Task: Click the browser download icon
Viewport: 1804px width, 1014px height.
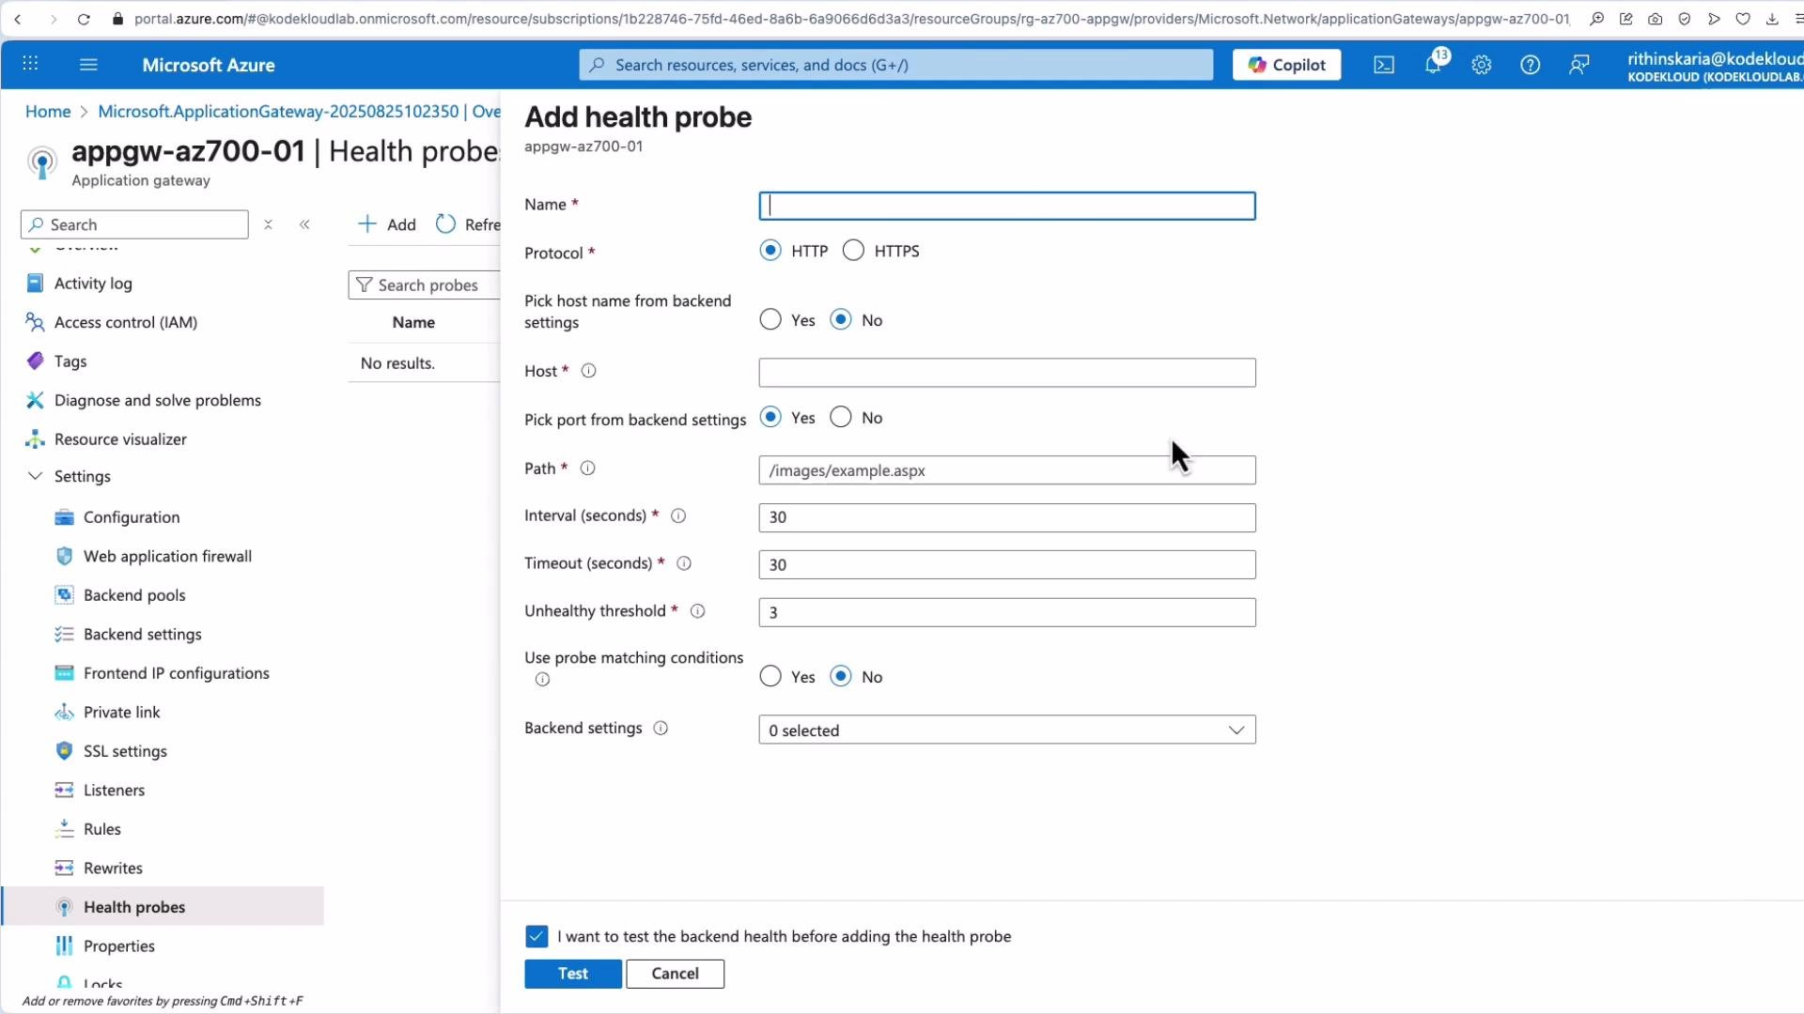Action: tap(1772, 19)
